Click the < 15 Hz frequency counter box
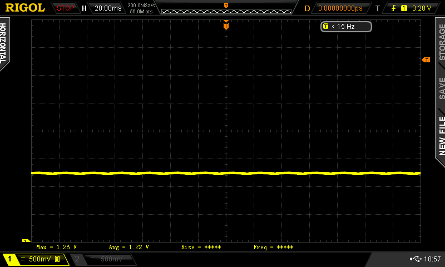Viewport: 445px width, 267px height. [x=346, y=27]
